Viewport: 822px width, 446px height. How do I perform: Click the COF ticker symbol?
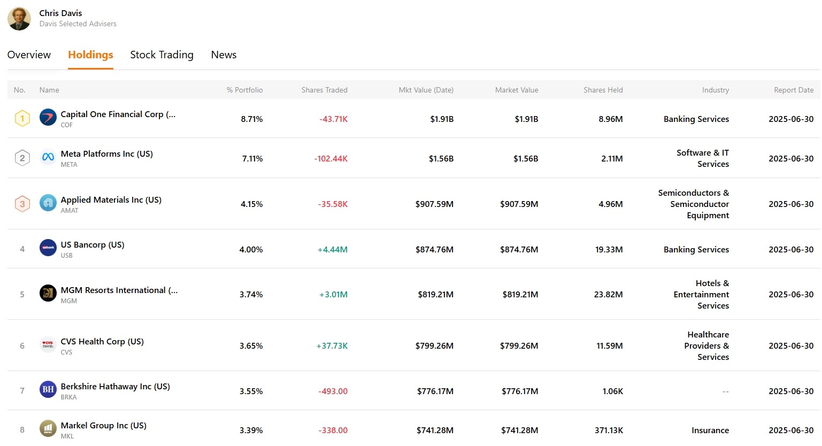(x=67, y=125)
